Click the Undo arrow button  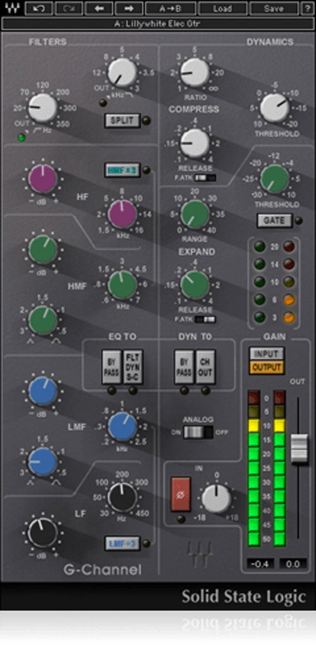coord(39,8)
